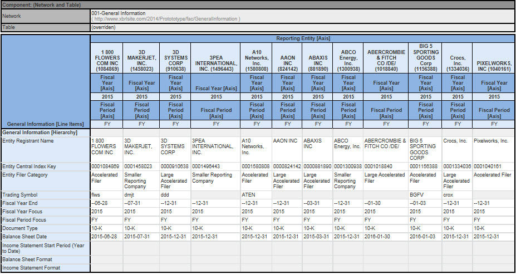This screenshot has height=274, width=516.
Task: Click fiscal year end '--01-03'
Action: 418,203
